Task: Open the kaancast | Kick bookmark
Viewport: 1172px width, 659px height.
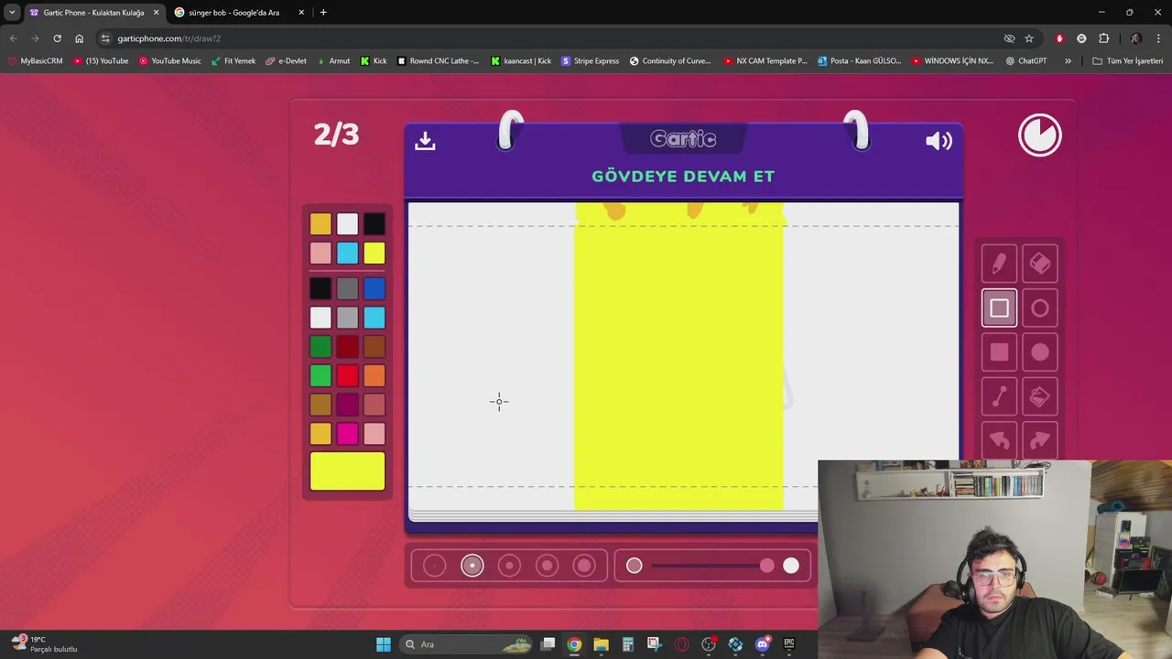Action: (521, 61)
